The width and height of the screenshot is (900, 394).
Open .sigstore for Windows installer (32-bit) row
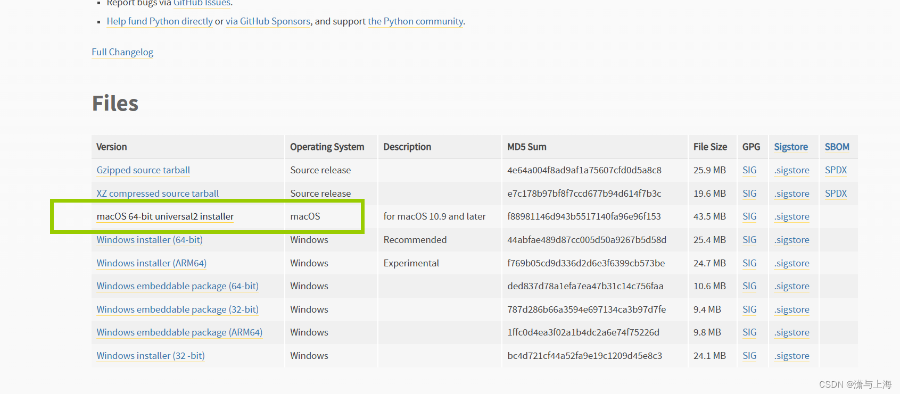(x=792, y=356)
